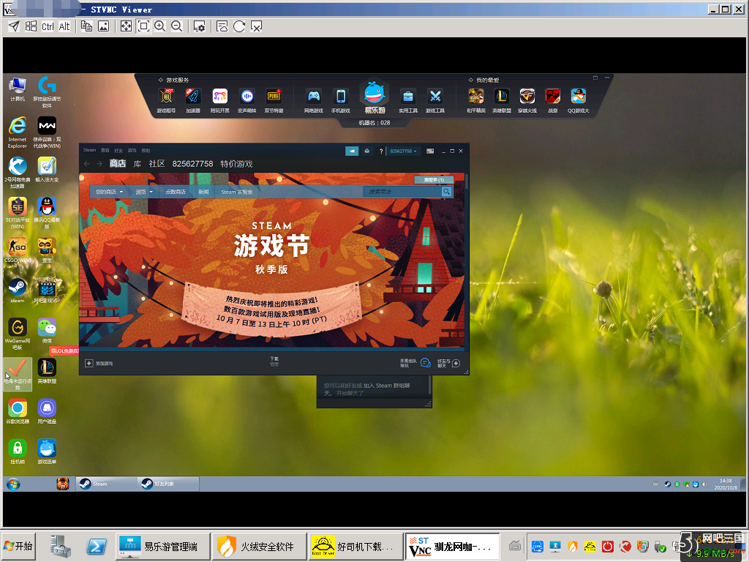749x562 pixels.
Task: Open Steam Big Picture mode icon
Action: coord(430,151)
